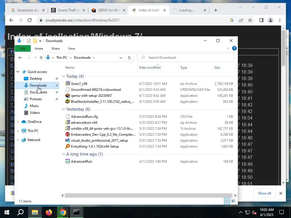Expand the Network tree node
291x218 pixels.
coord(18,140)
